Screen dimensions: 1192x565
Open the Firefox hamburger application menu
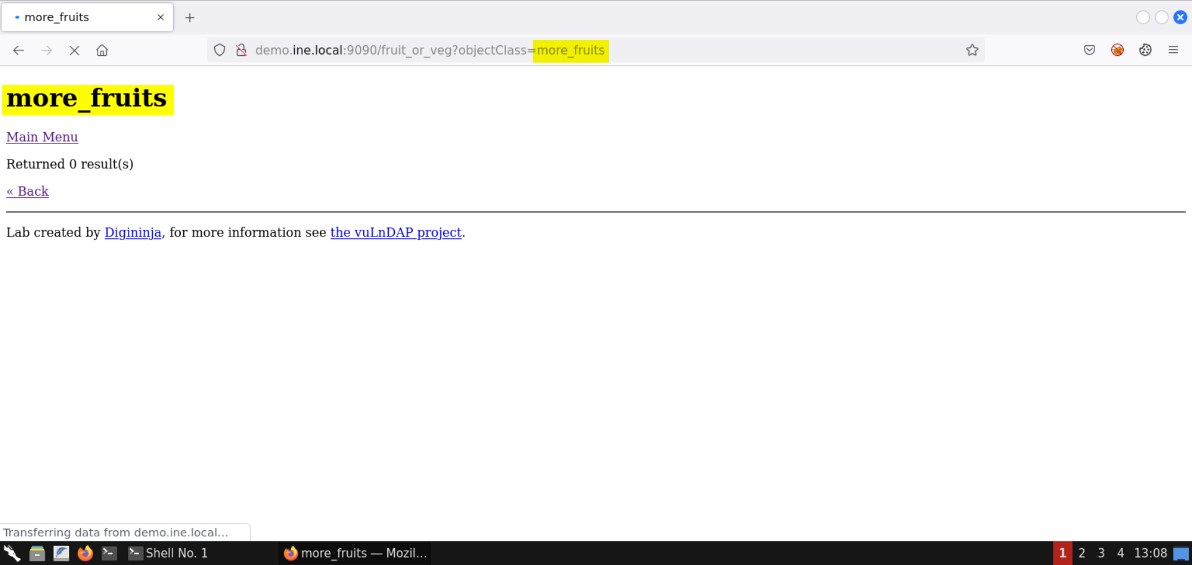coord(1173,50)
